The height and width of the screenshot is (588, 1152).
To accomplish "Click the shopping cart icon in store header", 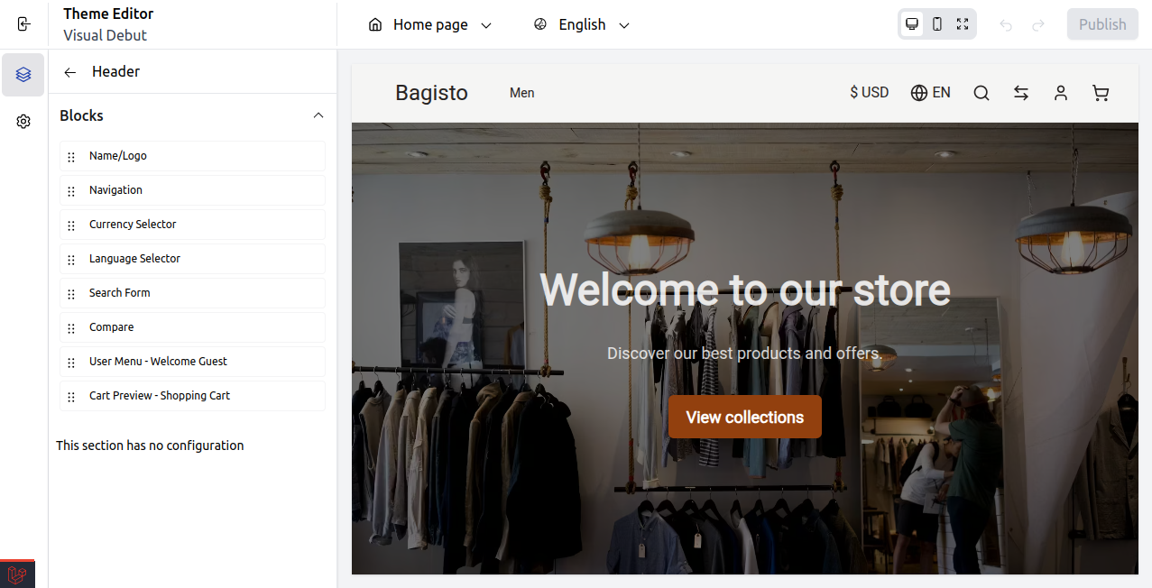I will (1101, 93).
